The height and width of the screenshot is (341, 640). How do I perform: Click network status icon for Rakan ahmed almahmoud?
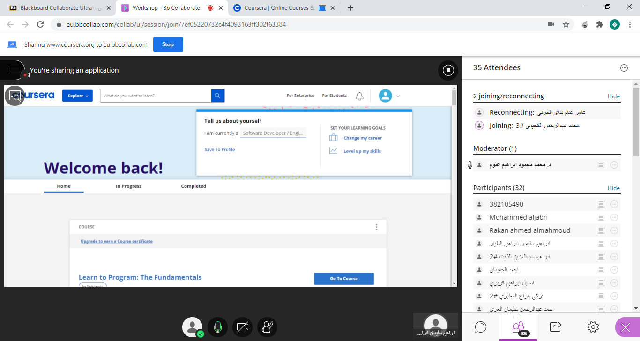pos(601,230)
